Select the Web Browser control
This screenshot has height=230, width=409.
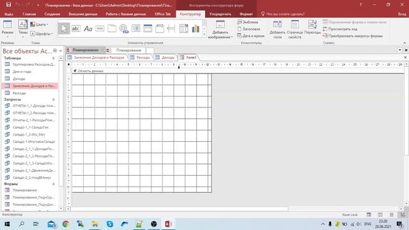(136, 28)
